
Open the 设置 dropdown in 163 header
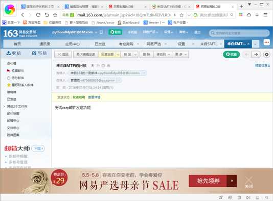pos(169,32)
